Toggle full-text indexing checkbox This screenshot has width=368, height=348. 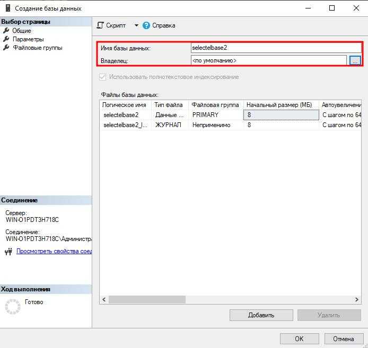point(103,77)
